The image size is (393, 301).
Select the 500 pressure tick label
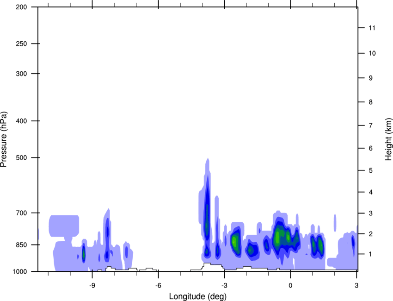(x=21, y=157)
